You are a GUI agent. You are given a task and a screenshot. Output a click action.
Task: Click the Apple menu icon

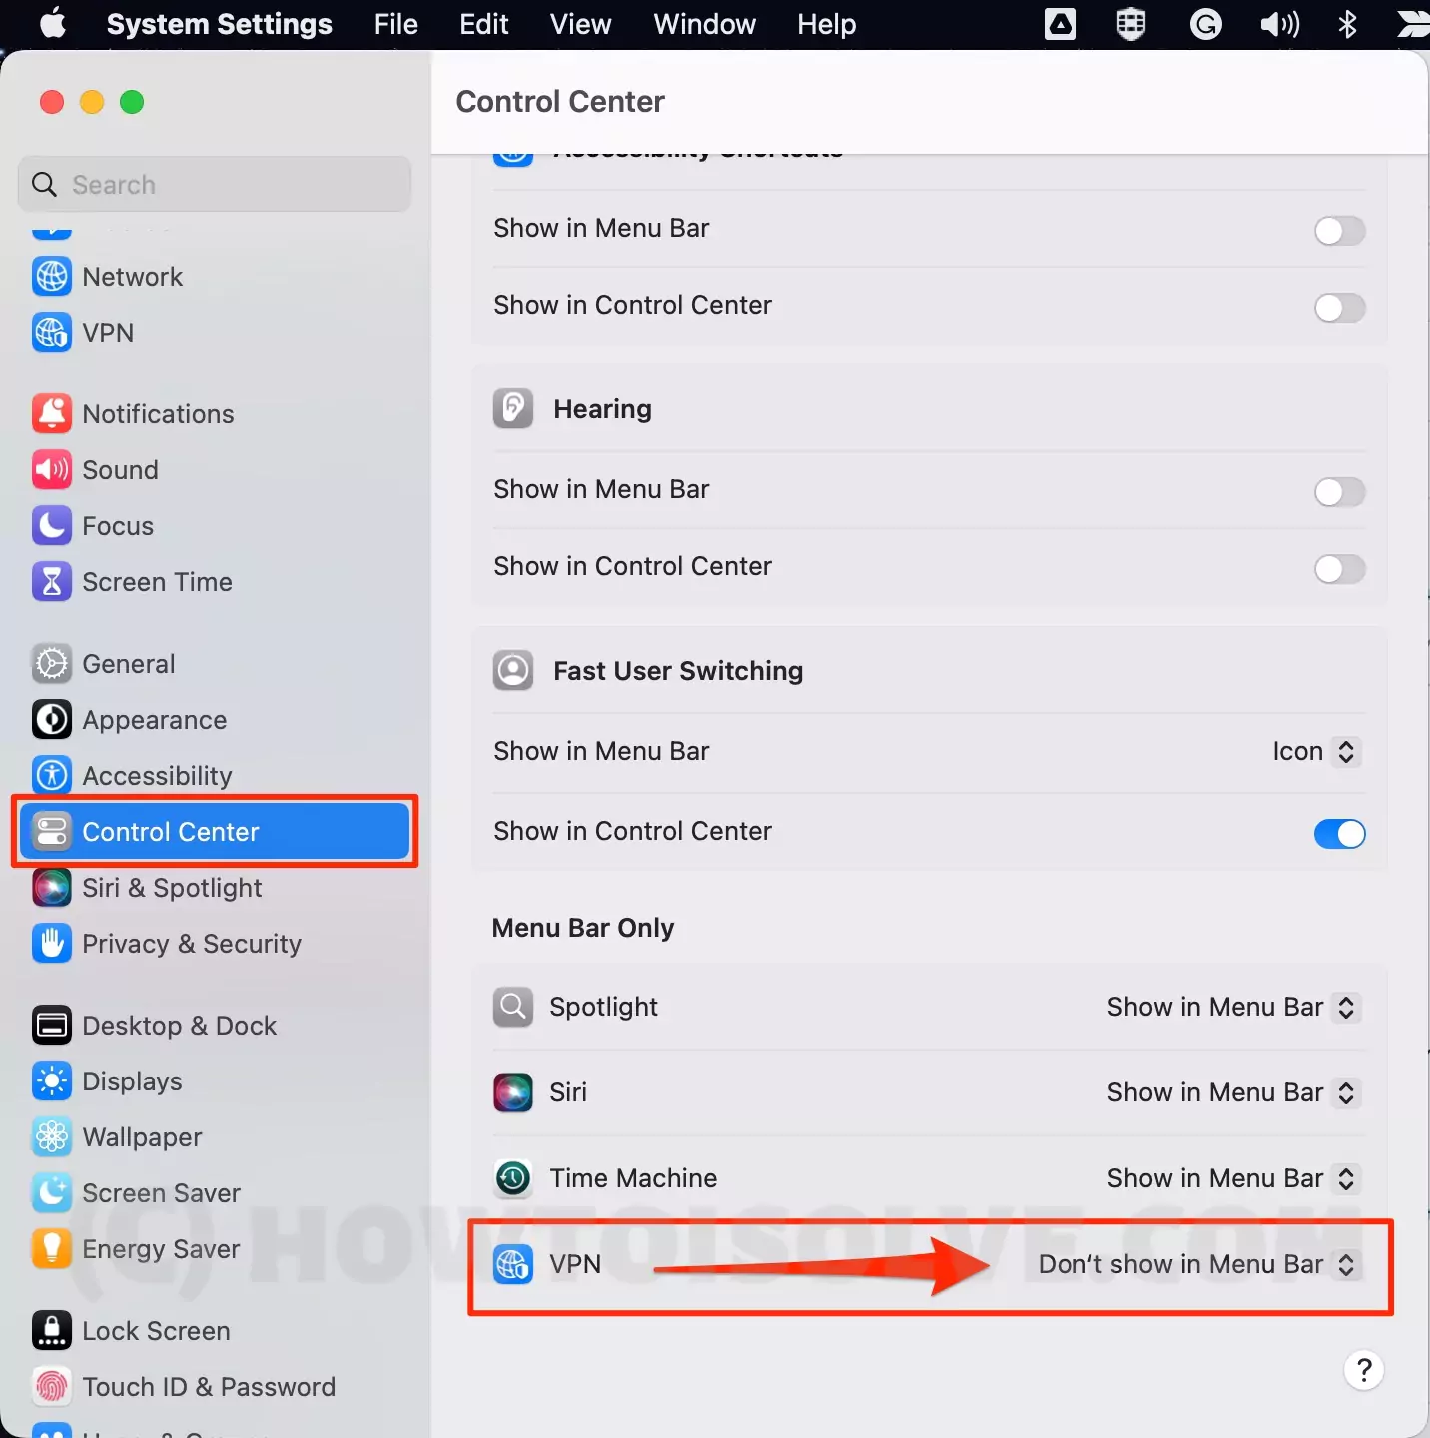(52, 24)
